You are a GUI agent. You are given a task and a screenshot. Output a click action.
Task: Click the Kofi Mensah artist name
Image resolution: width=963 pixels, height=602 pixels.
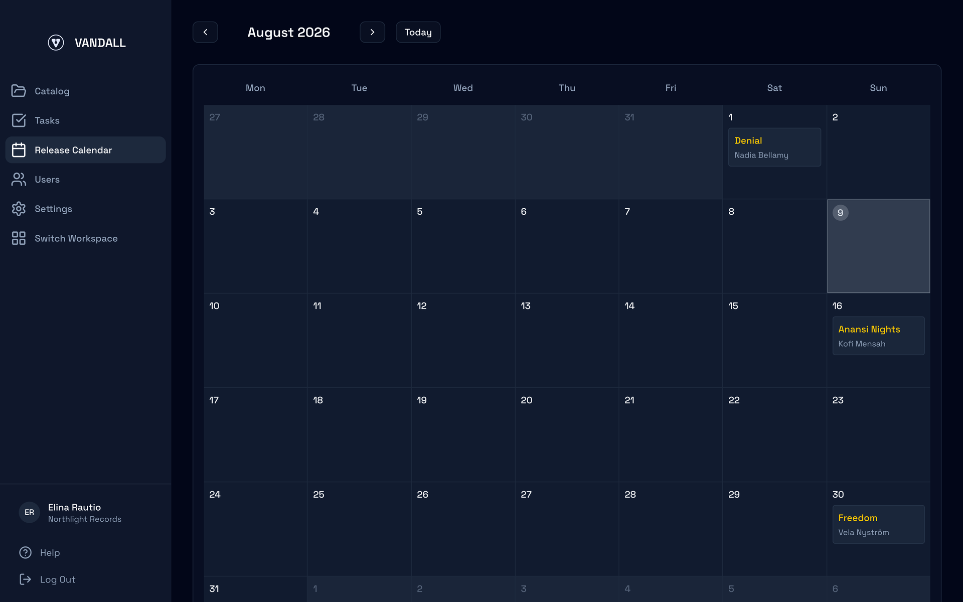862,344
